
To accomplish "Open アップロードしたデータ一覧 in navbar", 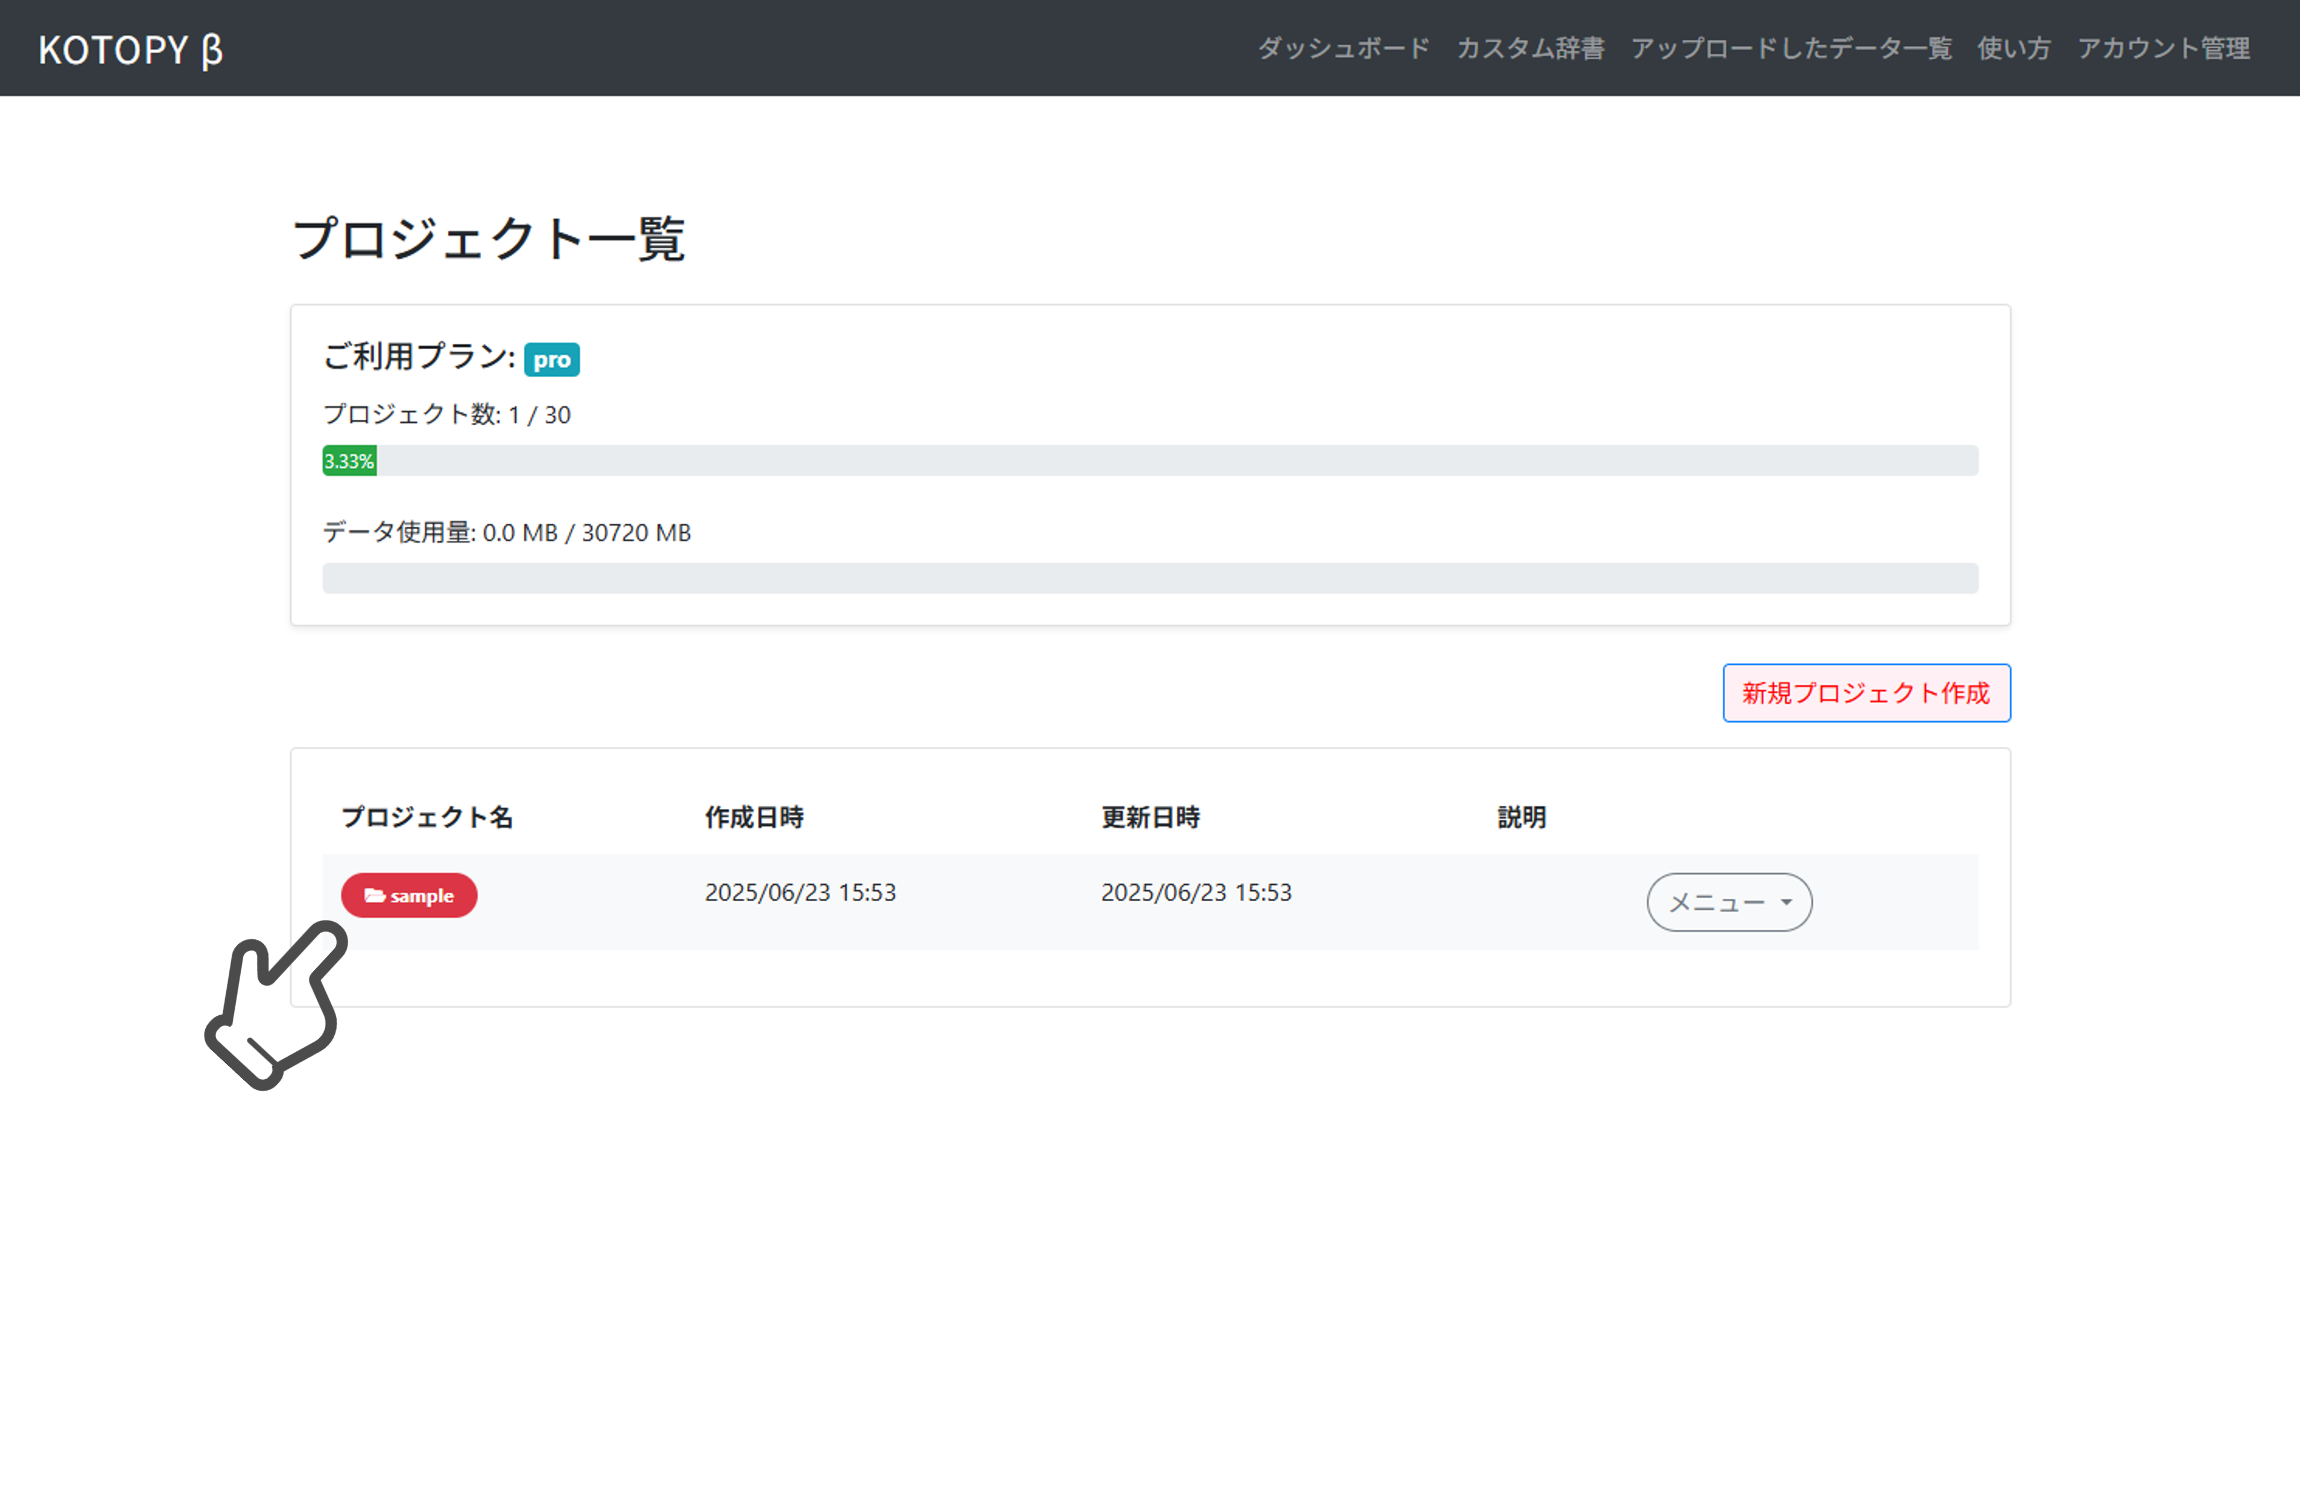I will [x=1791, y=48].
